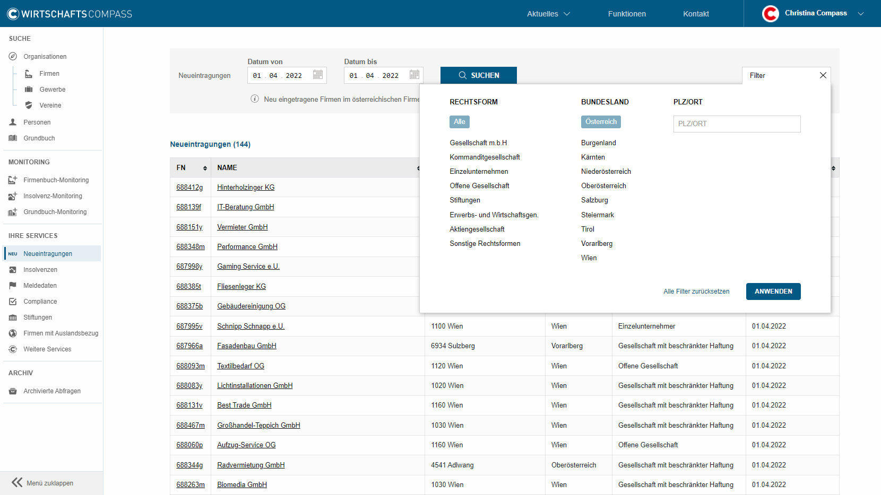Toggle the Österreich Bundesland filter chip
Viewport: 881px width, 495px height.
coord(600,122)
